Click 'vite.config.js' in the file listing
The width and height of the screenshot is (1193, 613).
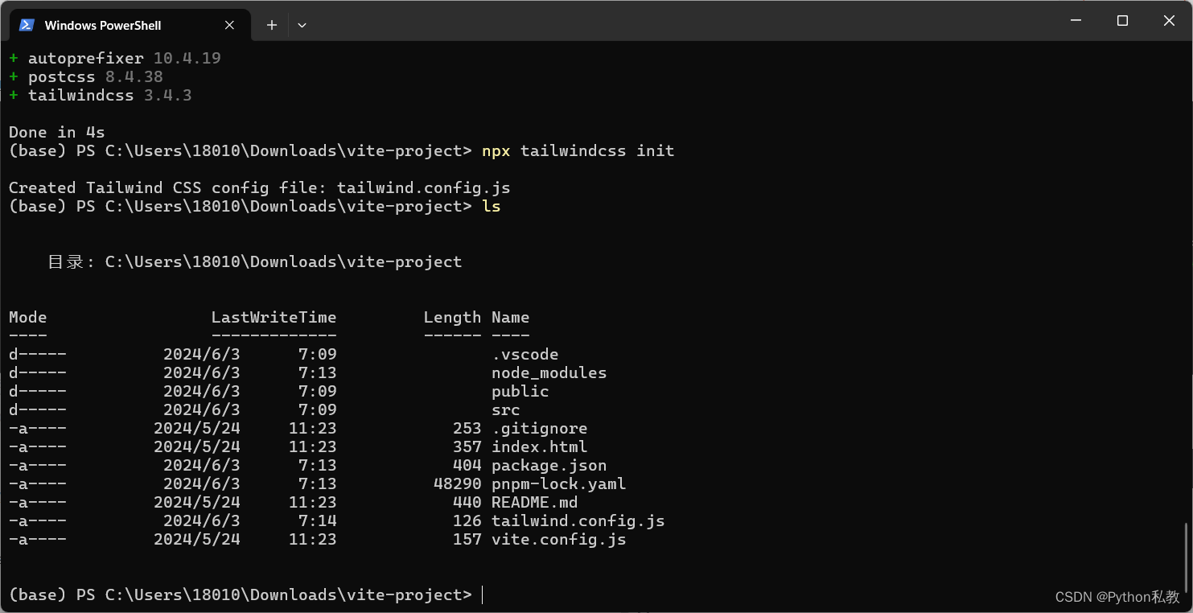(558, 539)
